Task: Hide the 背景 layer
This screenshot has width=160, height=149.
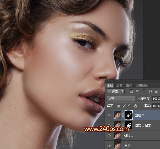Action: click(x=110, y=145)
